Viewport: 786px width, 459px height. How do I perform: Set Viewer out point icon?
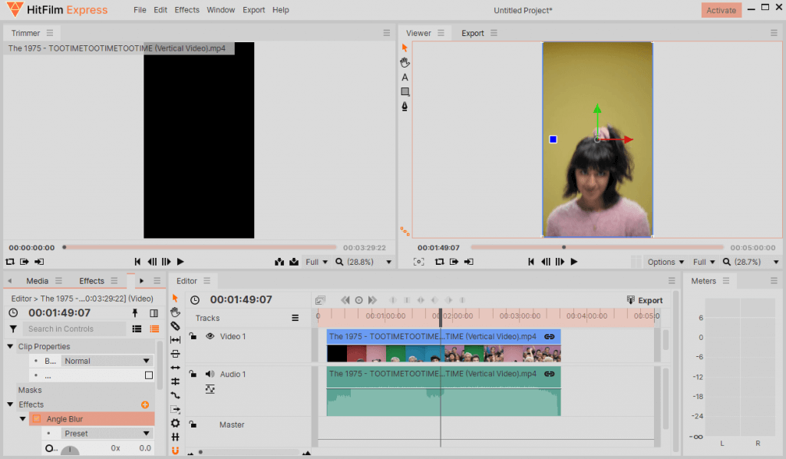tap(469, 262)
